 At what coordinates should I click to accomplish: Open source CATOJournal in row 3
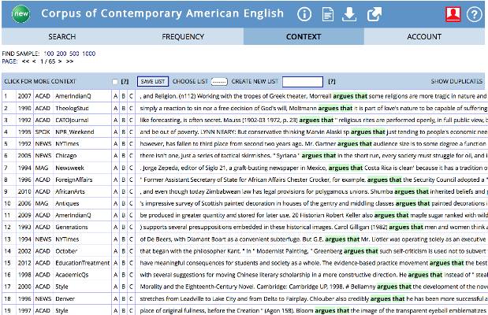pyautogui.click(x=72, y=120)
